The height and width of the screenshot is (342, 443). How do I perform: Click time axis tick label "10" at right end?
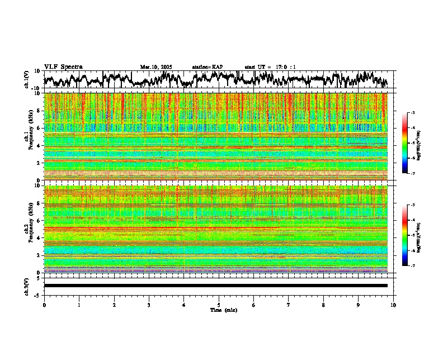tap(393, 305)
